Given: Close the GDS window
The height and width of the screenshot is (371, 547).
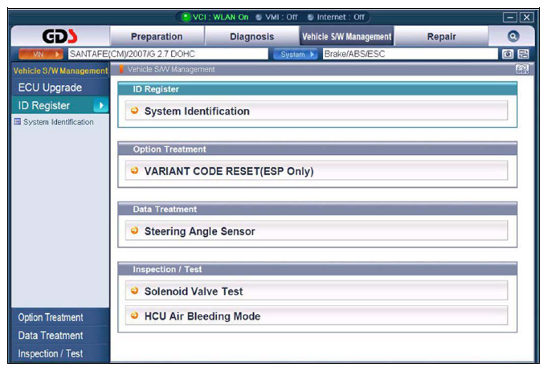Looking at the screenshot, I should click(x=526, y=17).
